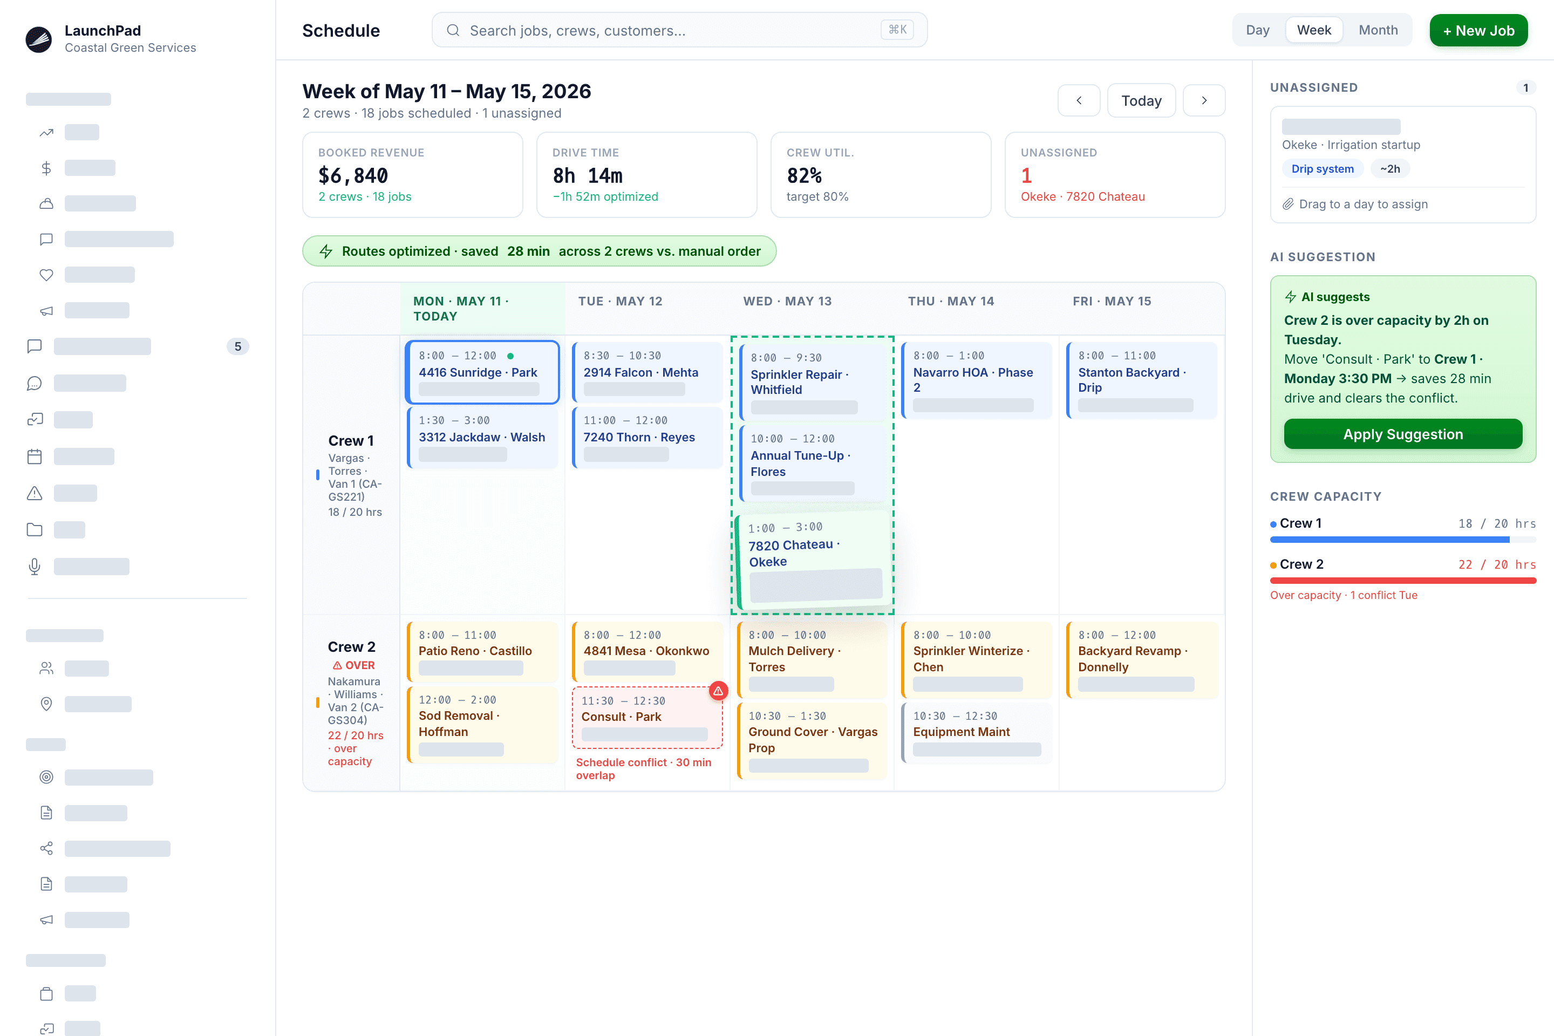The width and height of the screenshot is (1554, 1036).
Task: Open the 2914 Falcon · Mehta job
Action: click(647, 372)
